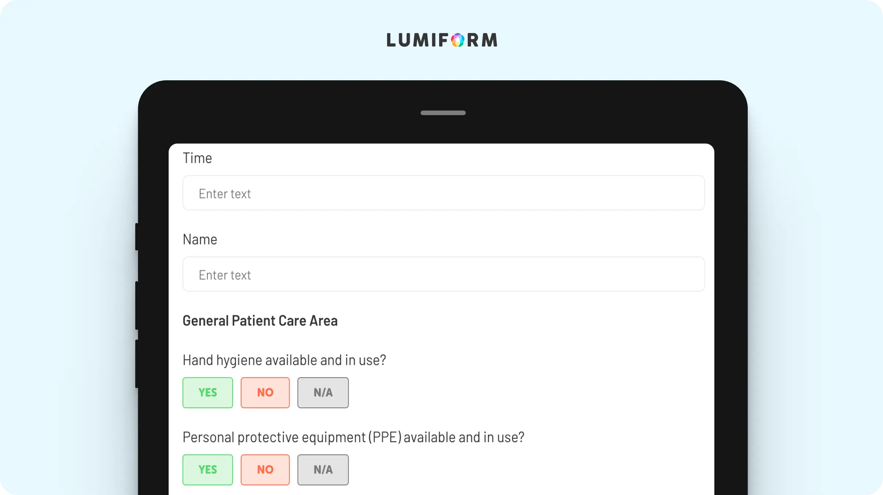883x495 pixels.
Task: Click the bottom side button on tablet
Action: pyautogui.click(x=137, y=364)
